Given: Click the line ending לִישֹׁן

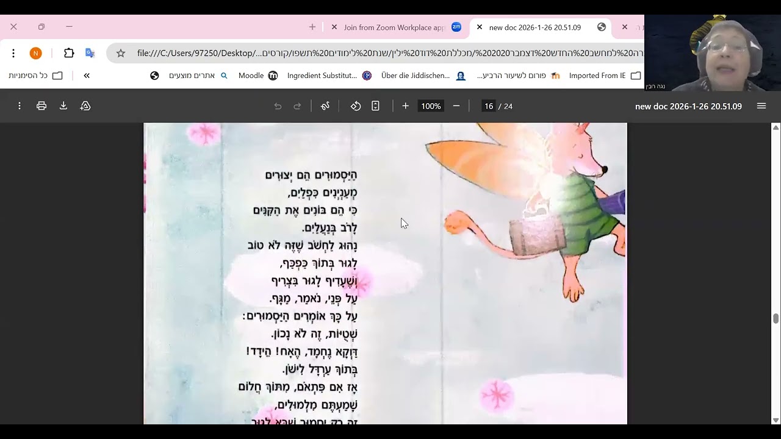Looking at the screenshot, I should [320, 369].
